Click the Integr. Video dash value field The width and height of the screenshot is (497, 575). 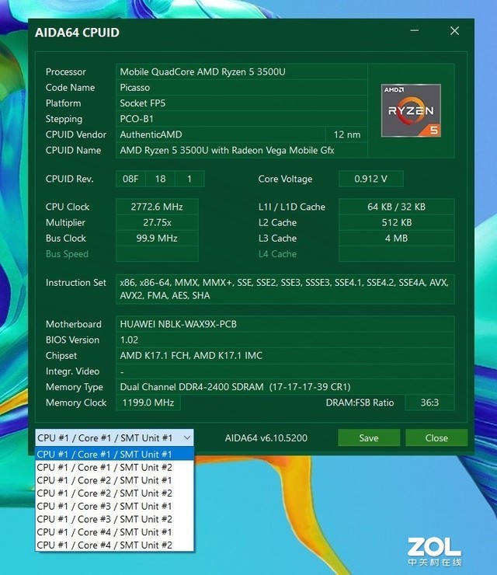click(x=285, y=371)
